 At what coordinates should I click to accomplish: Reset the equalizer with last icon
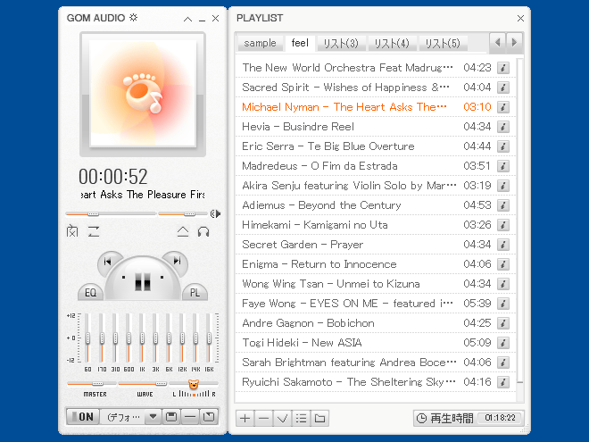click(209, 416)
